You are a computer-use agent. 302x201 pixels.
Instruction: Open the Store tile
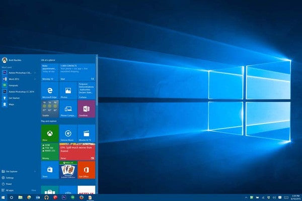click(x=50, y=170)
